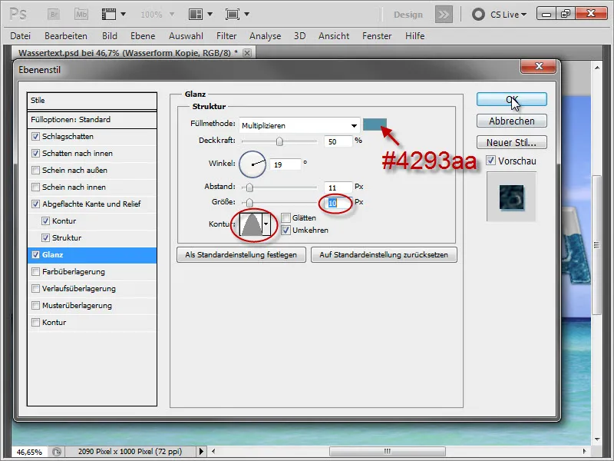Image resolution: width=614 pixels, height=461 pixels.
Task: Click the Deckkraft value field
Action: (338, 141)
